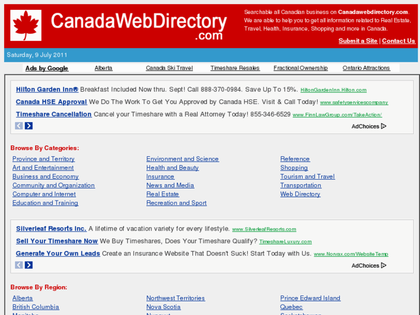Click next arrow in top ad block

[x=29, y=126]
